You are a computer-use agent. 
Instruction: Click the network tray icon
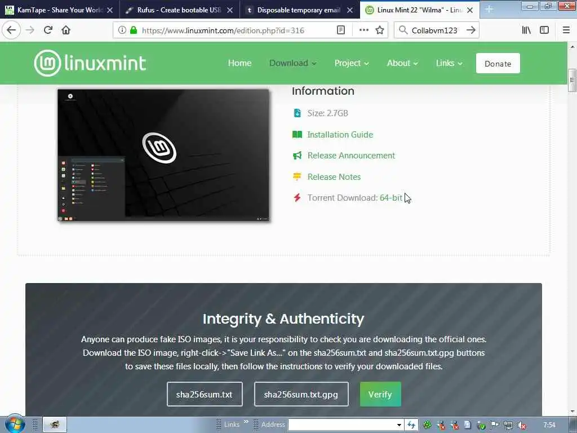508,425
